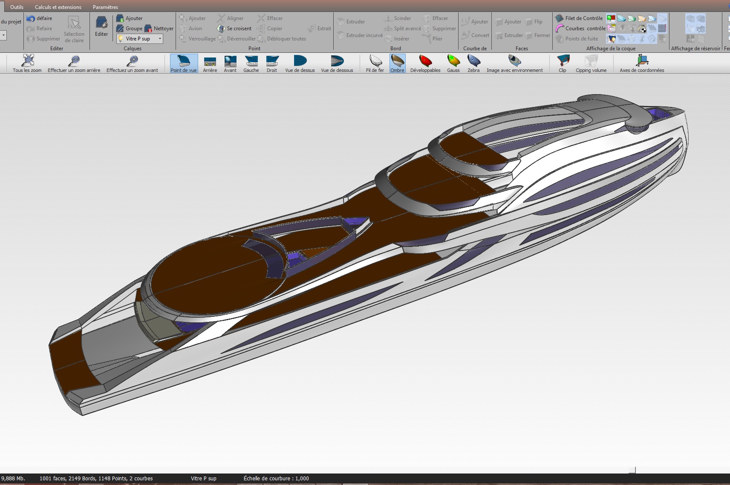Viewport: 730px width, 485px height.
Task: Open Cipping volume tool
Action: (x=591, y=63)
